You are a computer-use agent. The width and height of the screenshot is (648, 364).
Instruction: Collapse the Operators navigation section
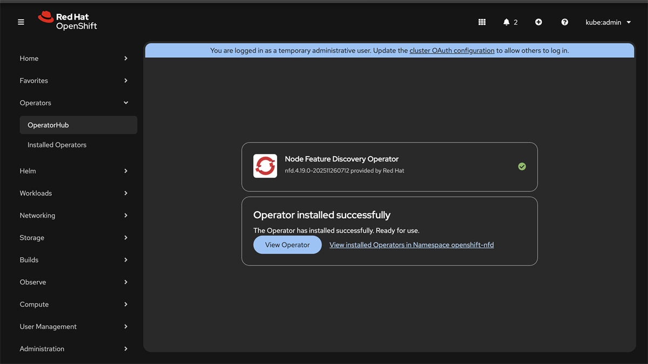(x=74, y=103)
